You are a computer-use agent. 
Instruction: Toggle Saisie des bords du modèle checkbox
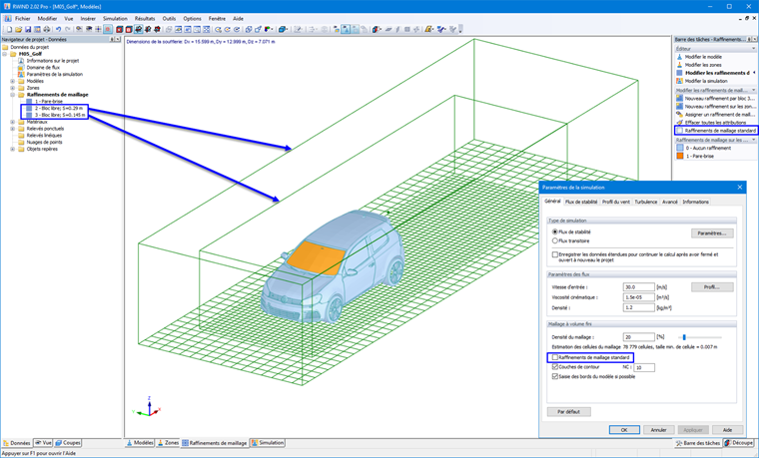pyautogui.click(x=555, y=377)
